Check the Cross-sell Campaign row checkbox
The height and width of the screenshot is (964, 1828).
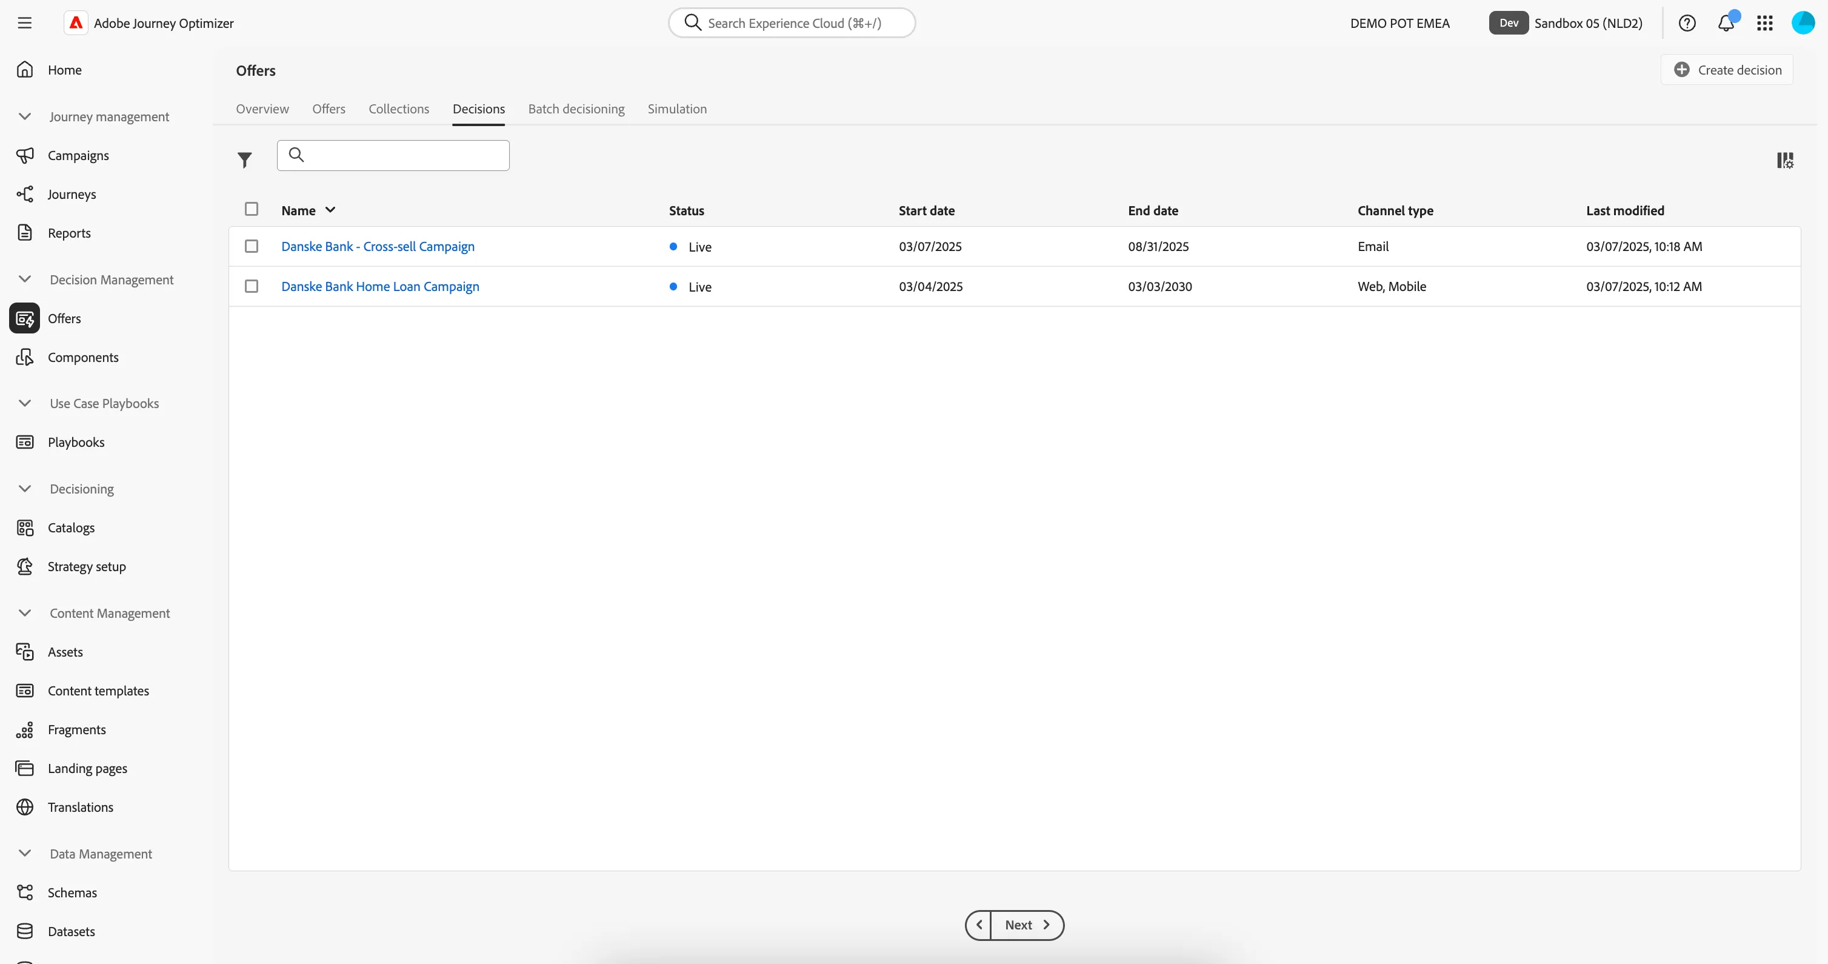click(251, 246)
